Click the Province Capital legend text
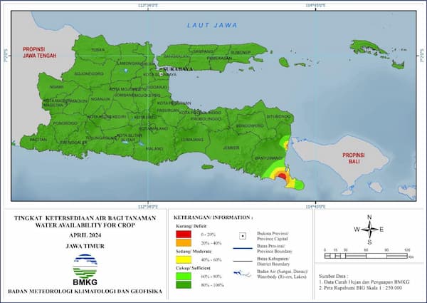The height and width of the screenshot is (303, 427). [273, 239]
